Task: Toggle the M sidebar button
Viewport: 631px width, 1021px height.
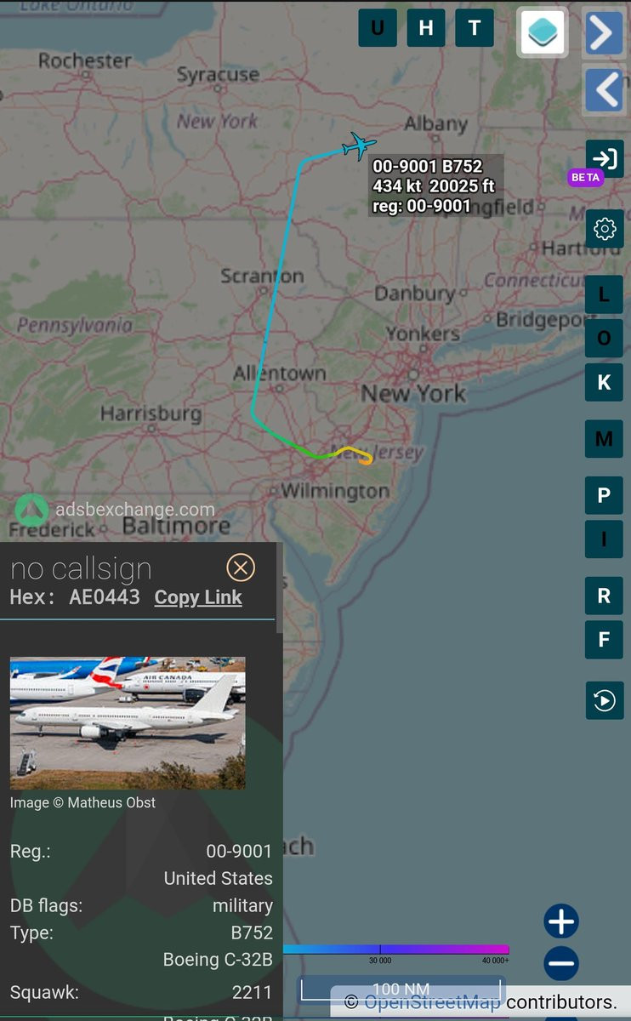Action: [604, 439]
